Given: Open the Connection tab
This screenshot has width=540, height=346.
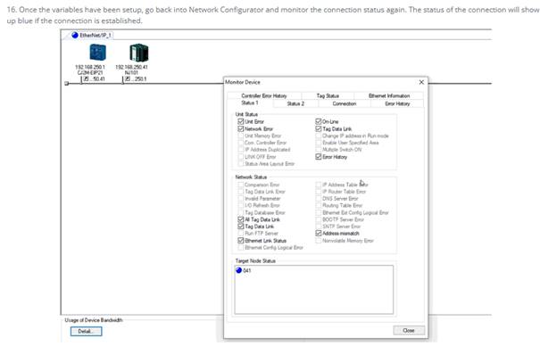Looking at the screenshot, I should click(344, 103).
